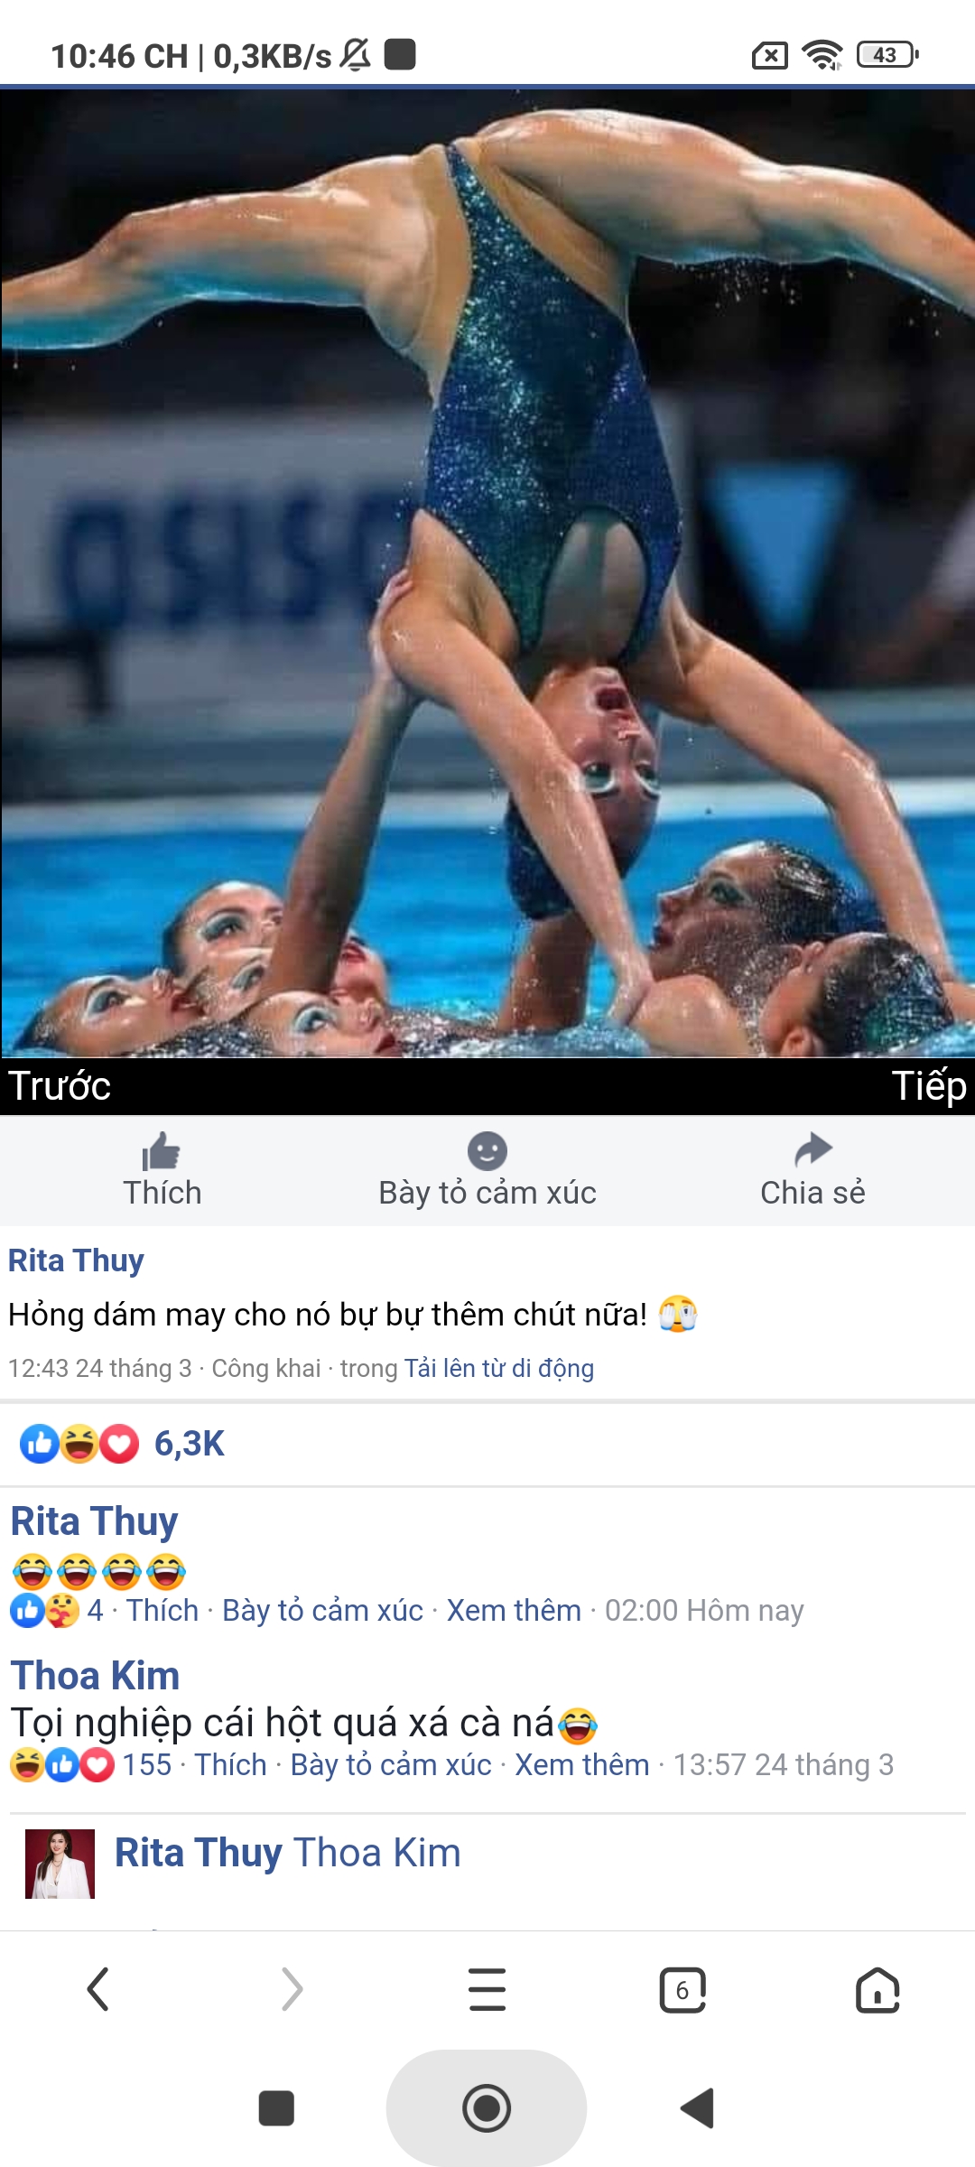Viewport: 975px width, 2167px height.
Task: View the 6,3K reactions list
Action: (x=123, y=1444)
